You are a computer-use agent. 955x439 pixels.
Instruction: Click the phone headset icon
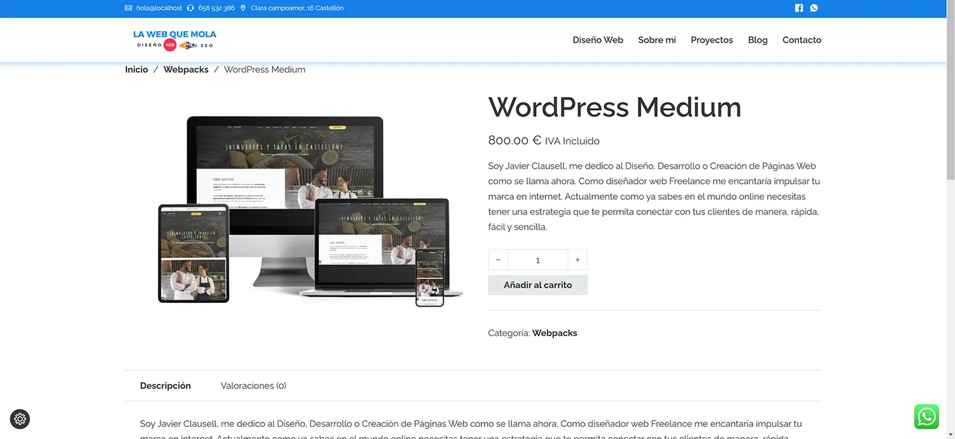pos(190,8)
